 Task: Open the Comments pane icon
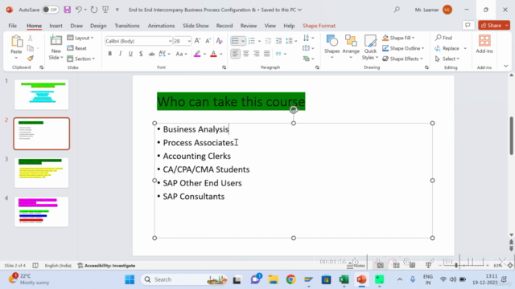tap(468, 25)
